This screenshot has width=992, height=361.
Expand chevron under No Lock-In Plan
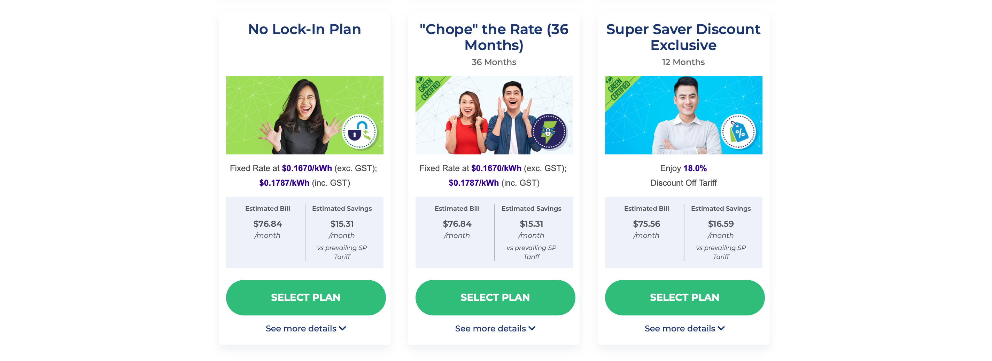[x=342, y=328]
